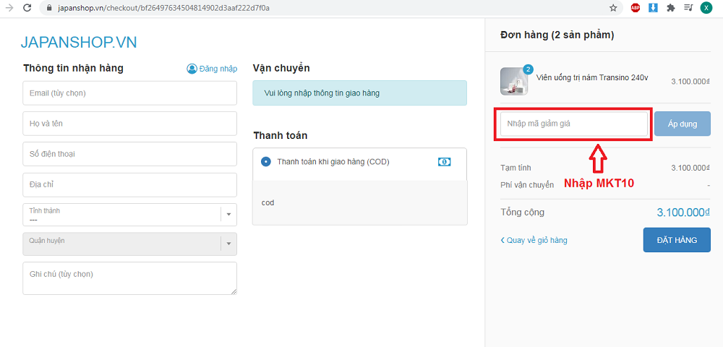The height and width of the screenshot is (347, 723).
Task: Open the media control playlist icon
Action: click(x=688, y=7)
